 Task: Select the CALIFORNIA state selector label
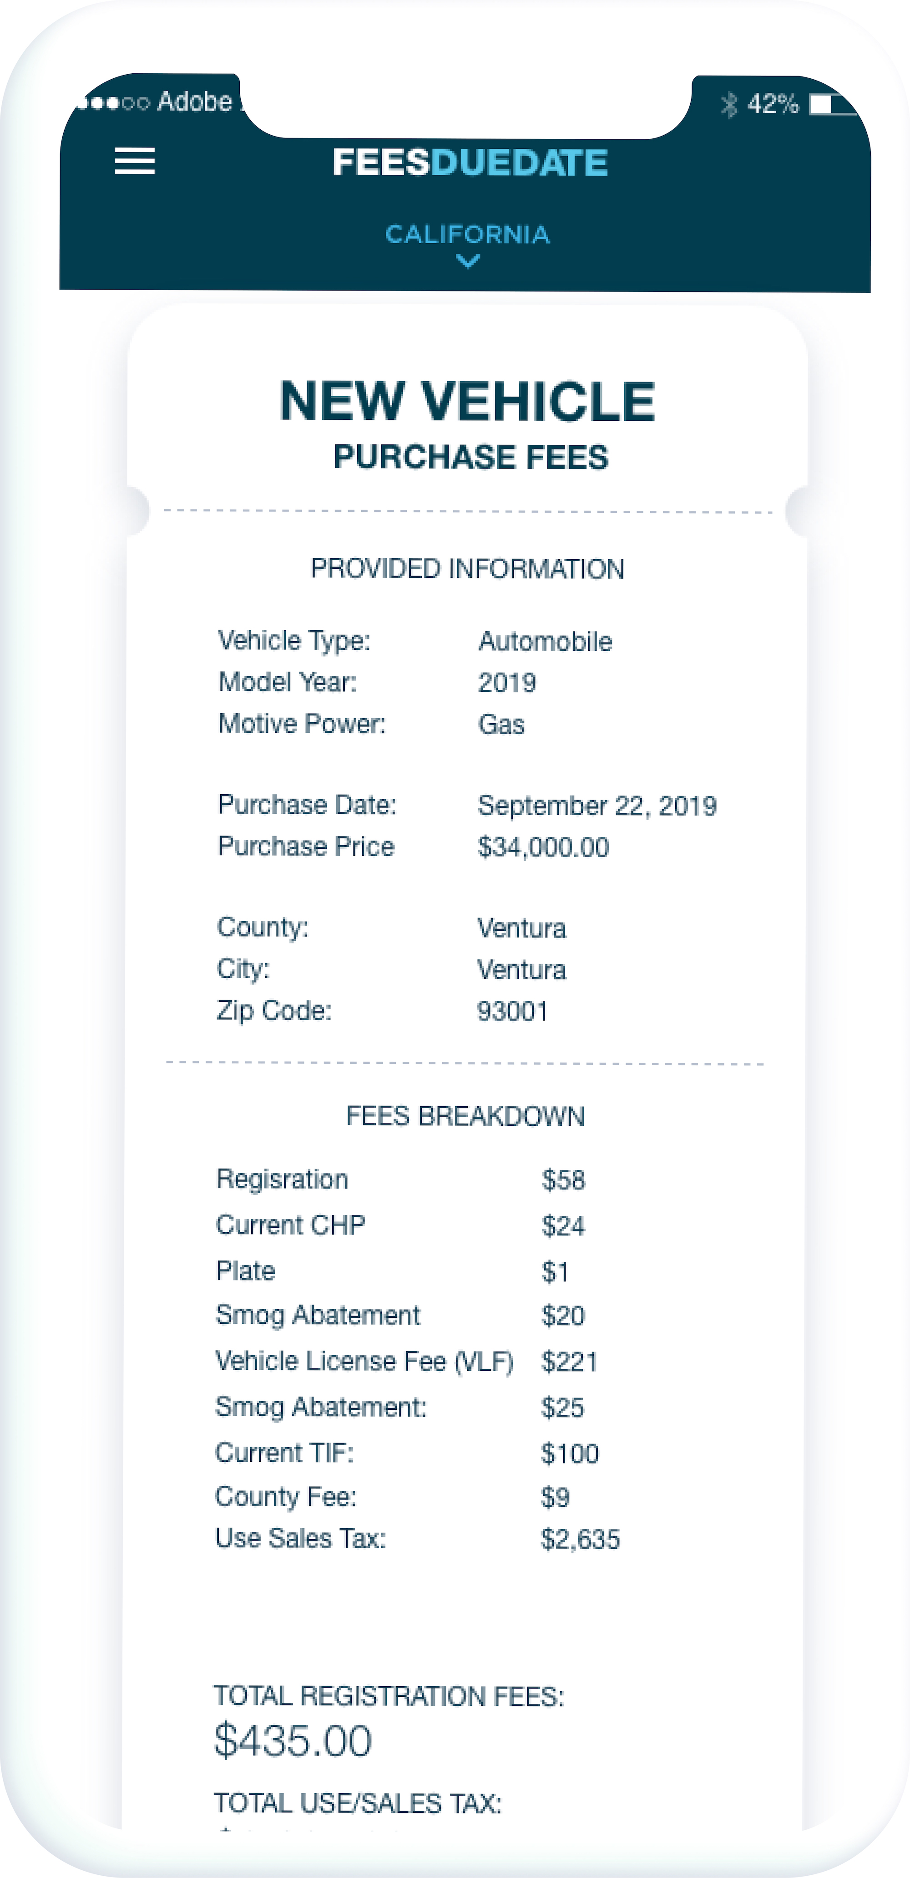468,234
